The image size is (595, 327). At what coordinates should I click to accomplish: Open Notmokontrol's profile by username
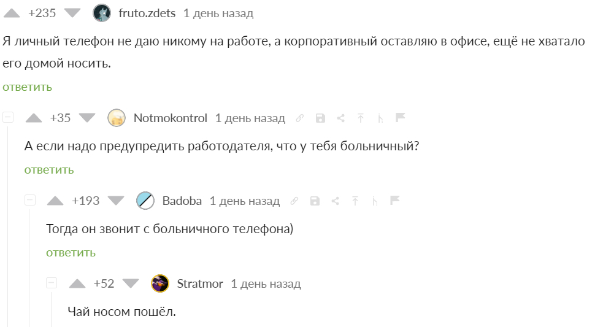[x=170, y=118]
